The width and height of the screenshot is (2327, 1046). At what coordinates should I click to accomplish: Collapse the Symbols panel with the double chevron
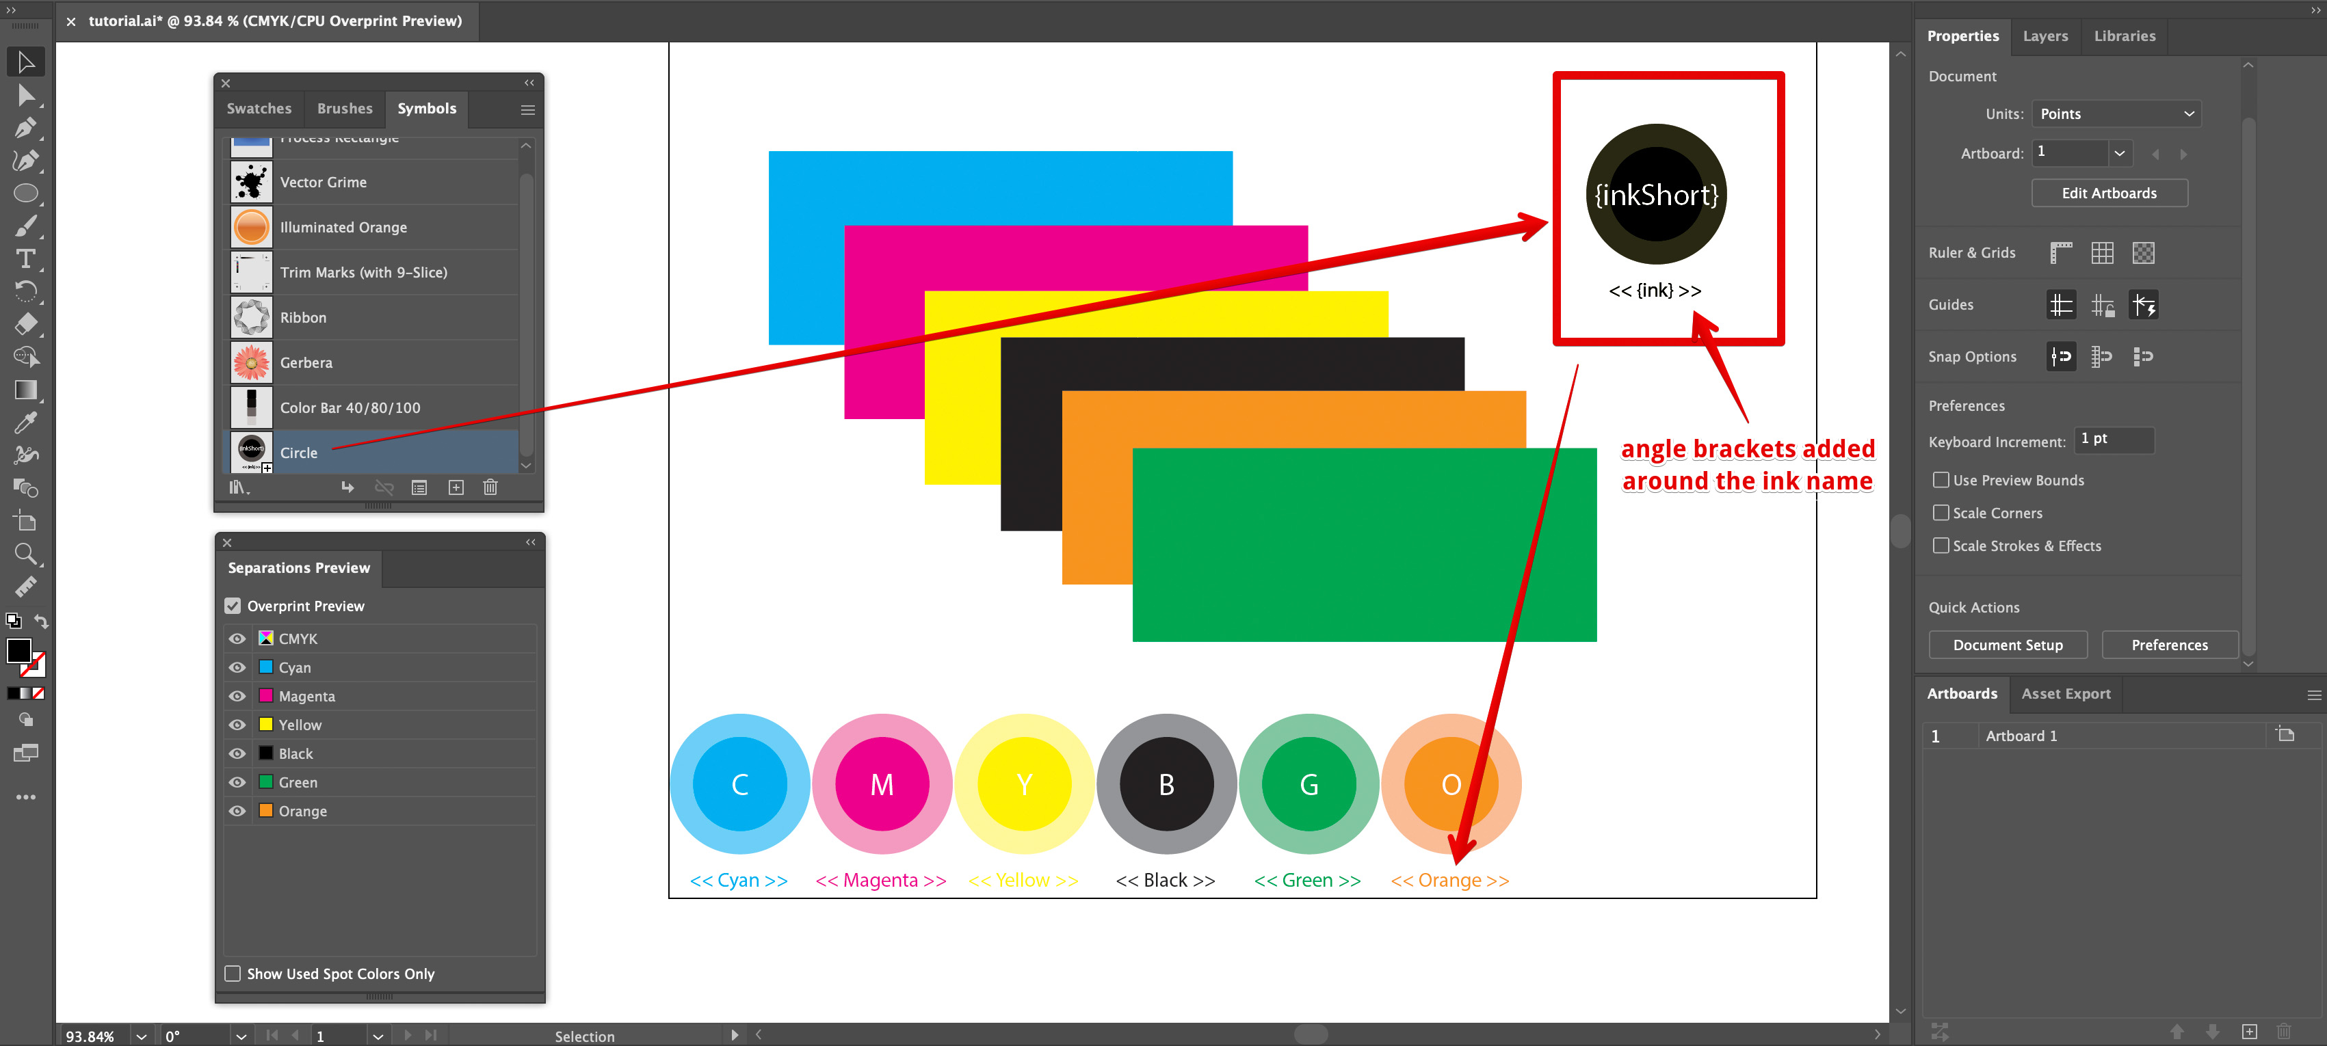pyautogui.click(x=529, y=82)
